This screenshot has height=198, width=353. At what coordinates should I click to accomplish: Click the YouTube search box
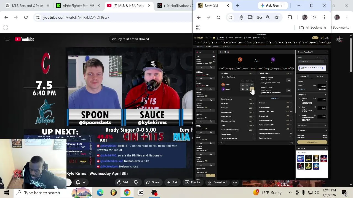(x=151, y=39)
